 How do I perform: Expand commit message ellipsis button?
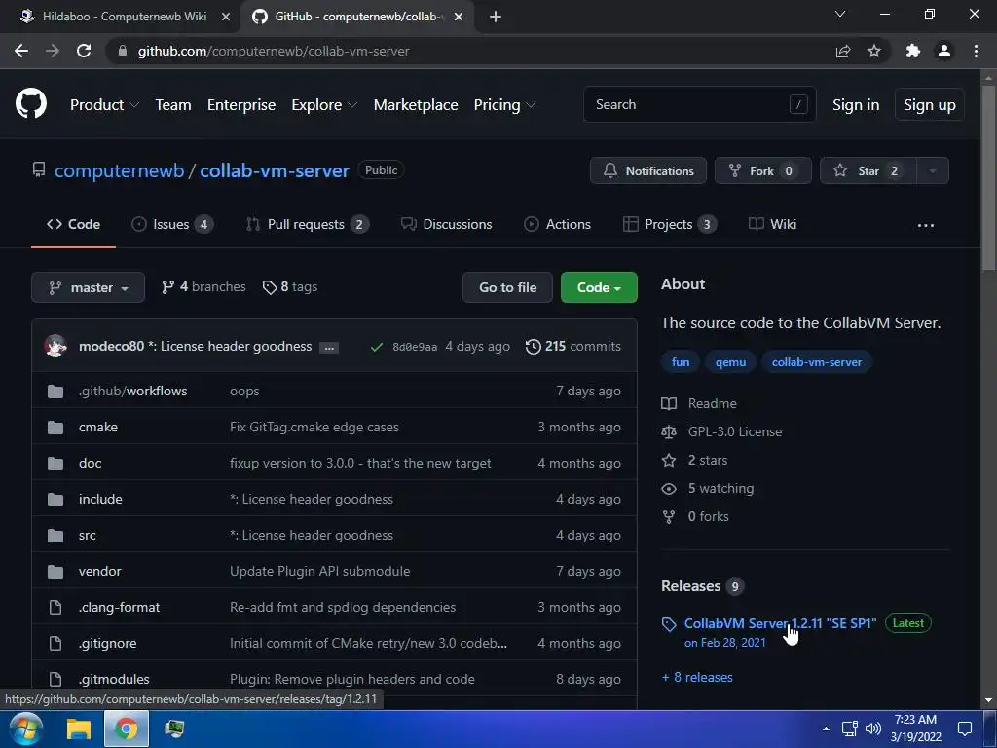(329, 348)
